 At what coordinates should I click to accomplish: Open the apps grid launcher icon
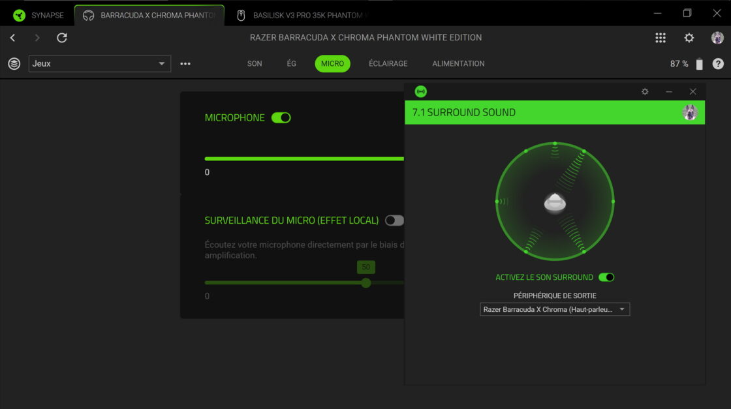click(661, 38)
